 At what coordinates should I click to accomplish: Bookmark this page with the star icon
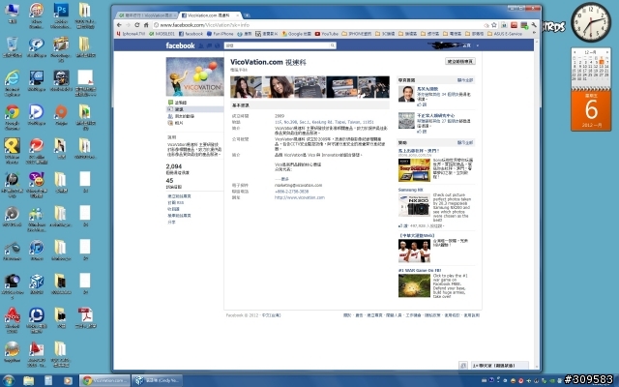494,25
